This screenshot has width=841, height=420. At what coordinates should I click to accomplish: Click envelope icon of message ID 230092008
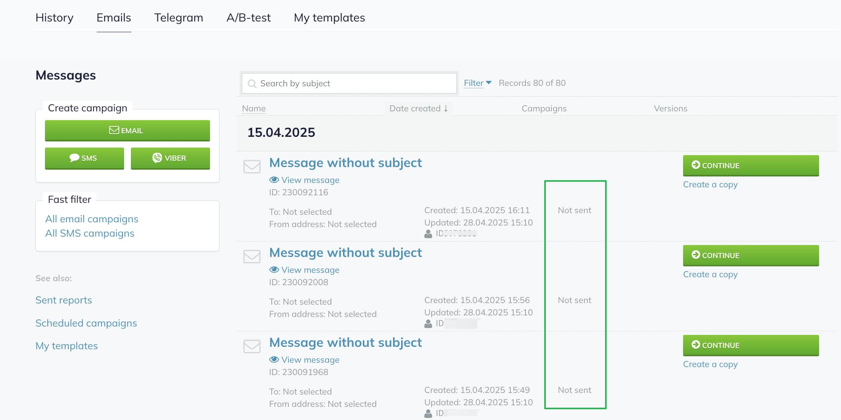[252, 256]
